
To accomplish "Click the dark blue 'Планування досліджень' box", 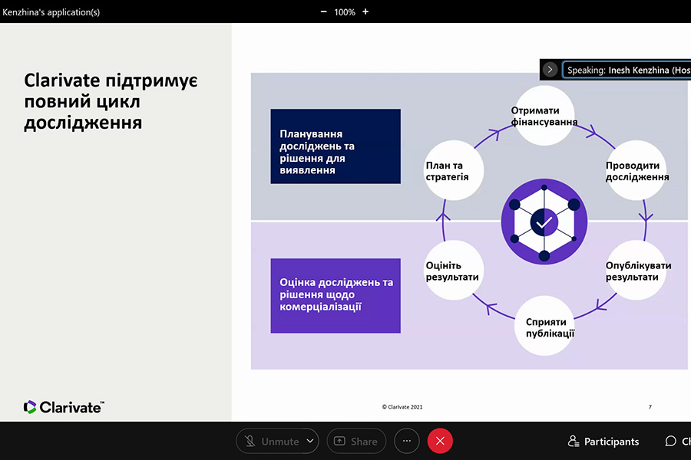I will [x=336, y=146].
